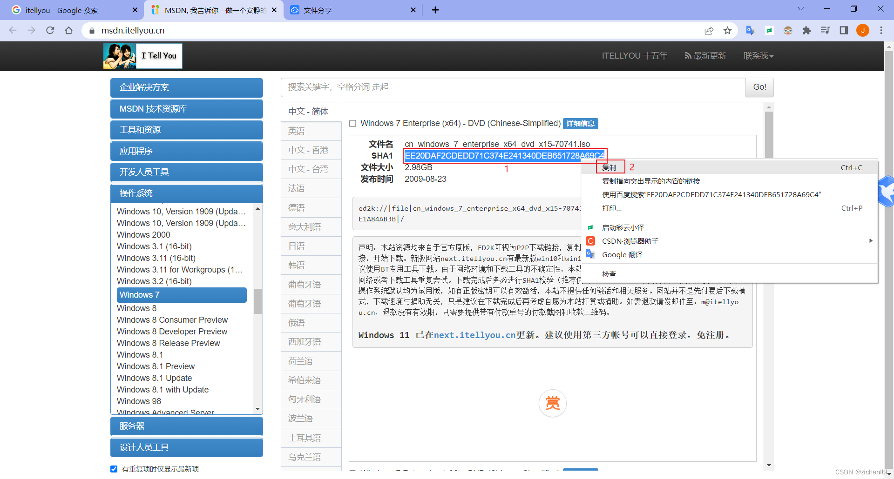Toggle 有重复项时仅显示最新项 checkbox
Viewport: 894px width, 479px height.
coord(114,469)
